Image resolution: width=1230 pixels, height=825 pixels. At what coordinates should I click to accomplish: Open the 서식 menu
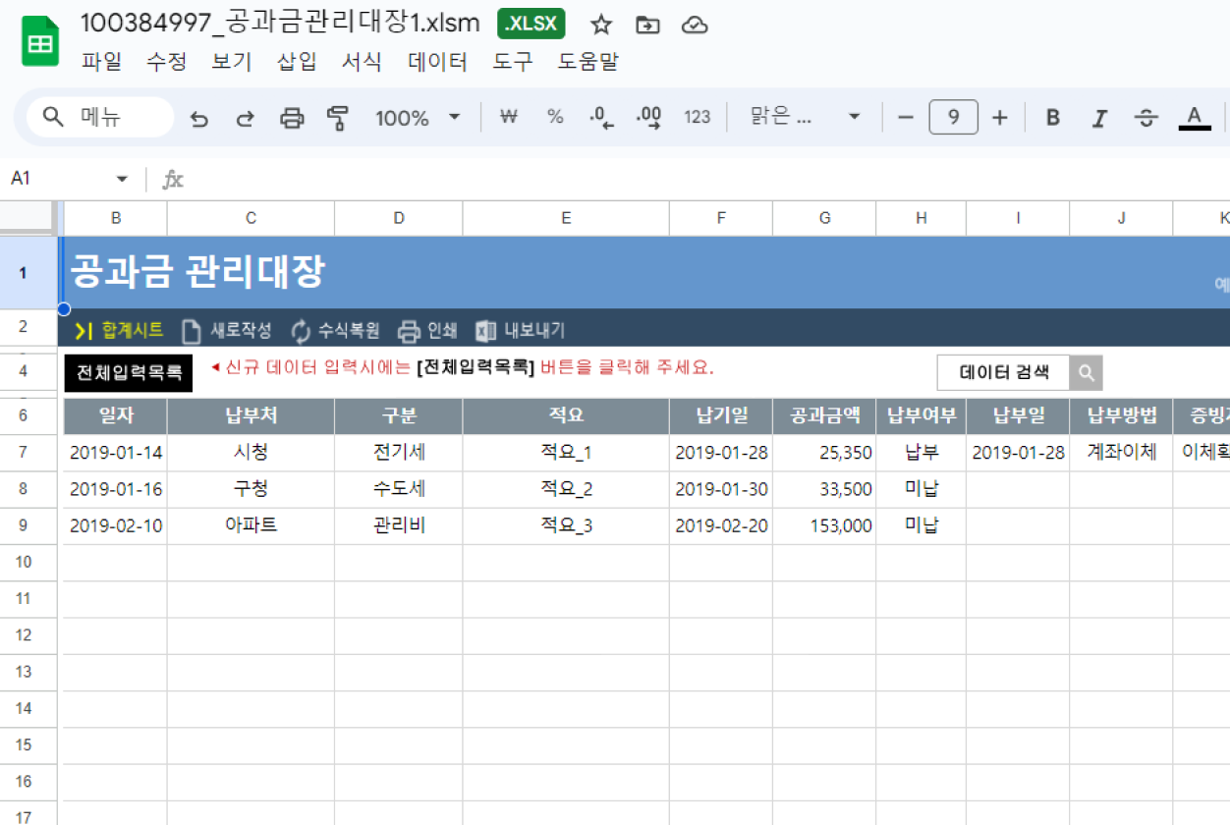click(362, 62)
